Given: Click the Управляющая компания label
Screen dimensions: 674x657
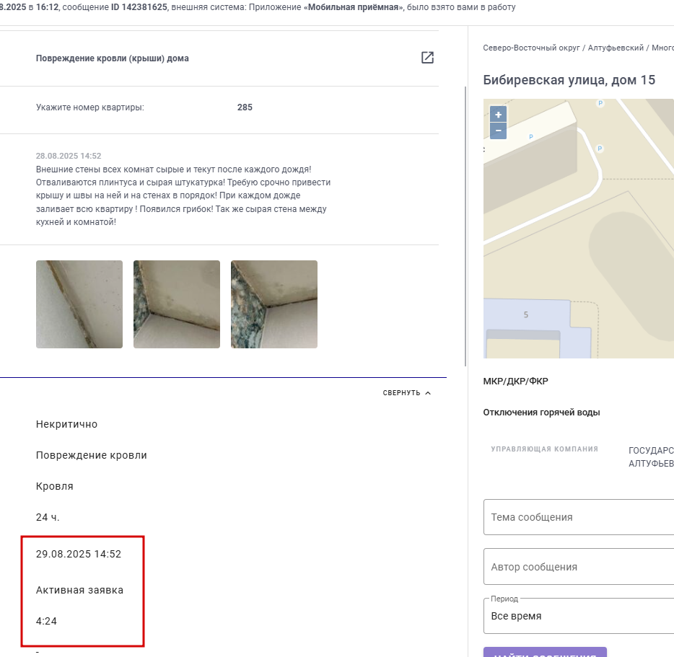Looking at the screenshot, I should 544,449.
